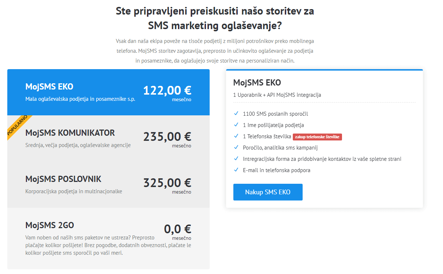
Task: Click the 235,00 € monthly price
Action: click(x=167, y=137)
